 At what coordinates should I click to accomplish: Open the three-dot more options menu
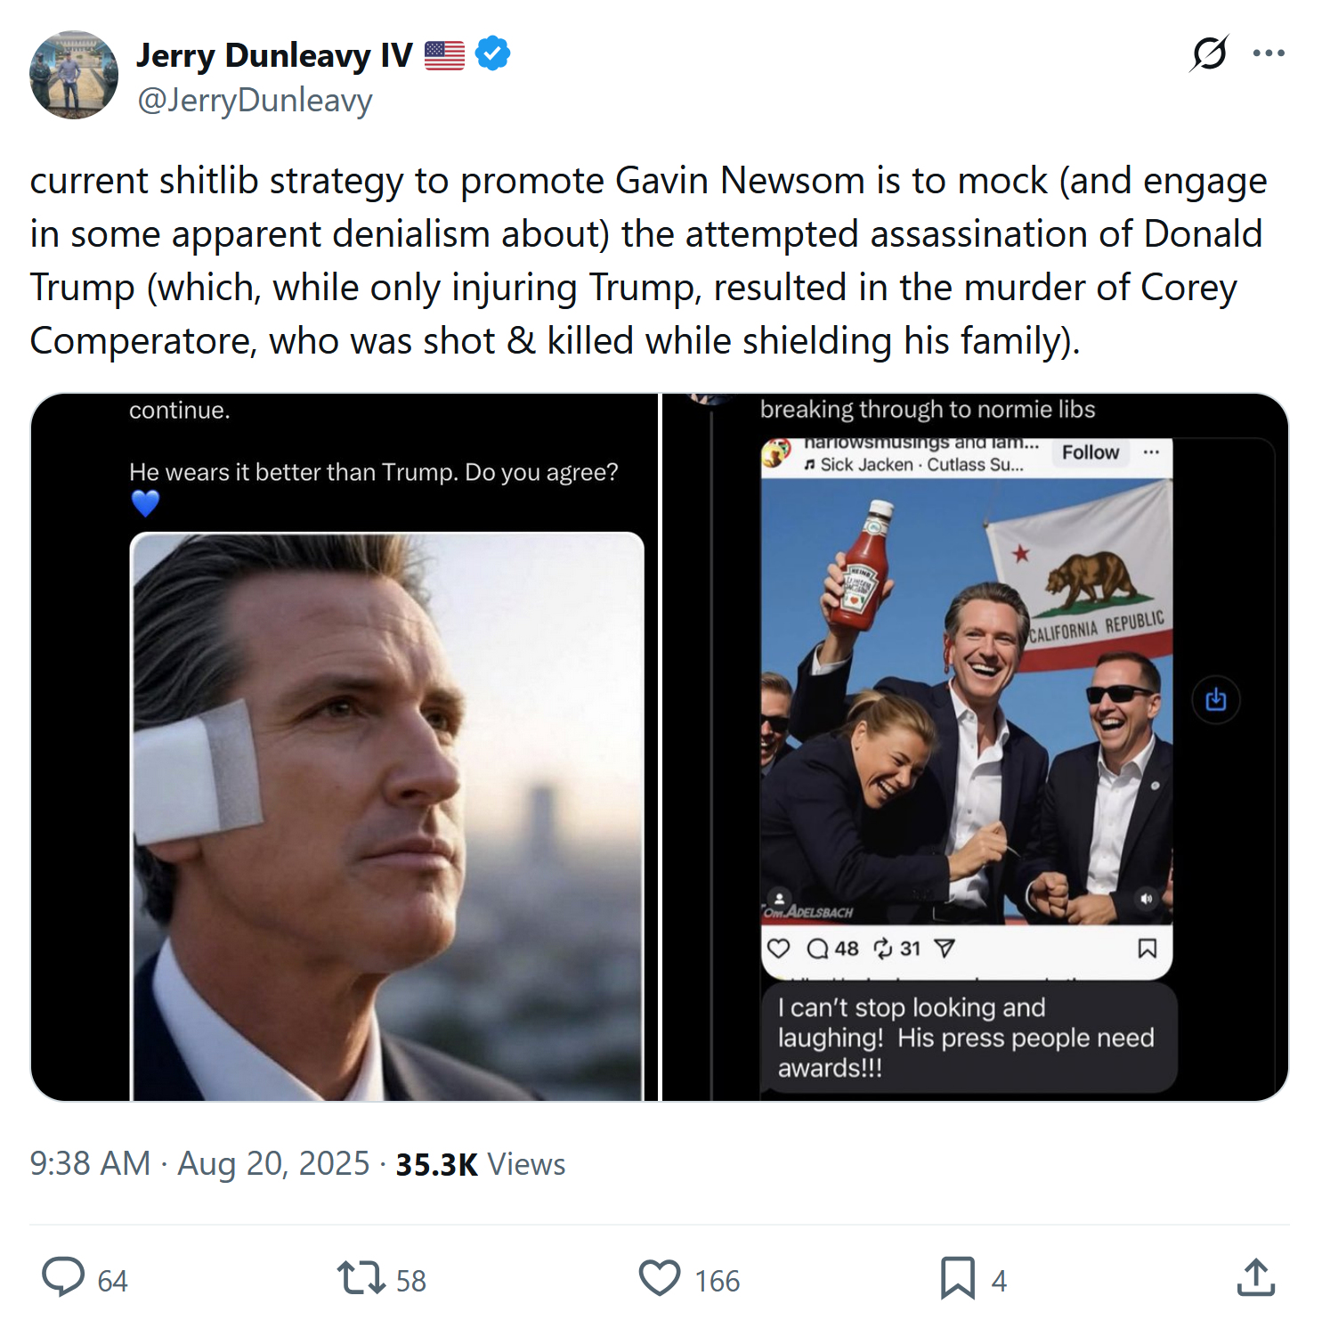tap(1269, 53)
